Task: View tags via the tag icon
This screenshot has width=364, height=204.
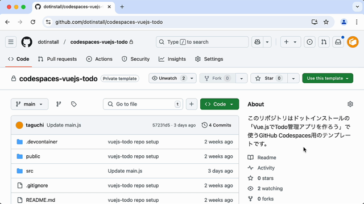Action: click(x=73, y=104)
